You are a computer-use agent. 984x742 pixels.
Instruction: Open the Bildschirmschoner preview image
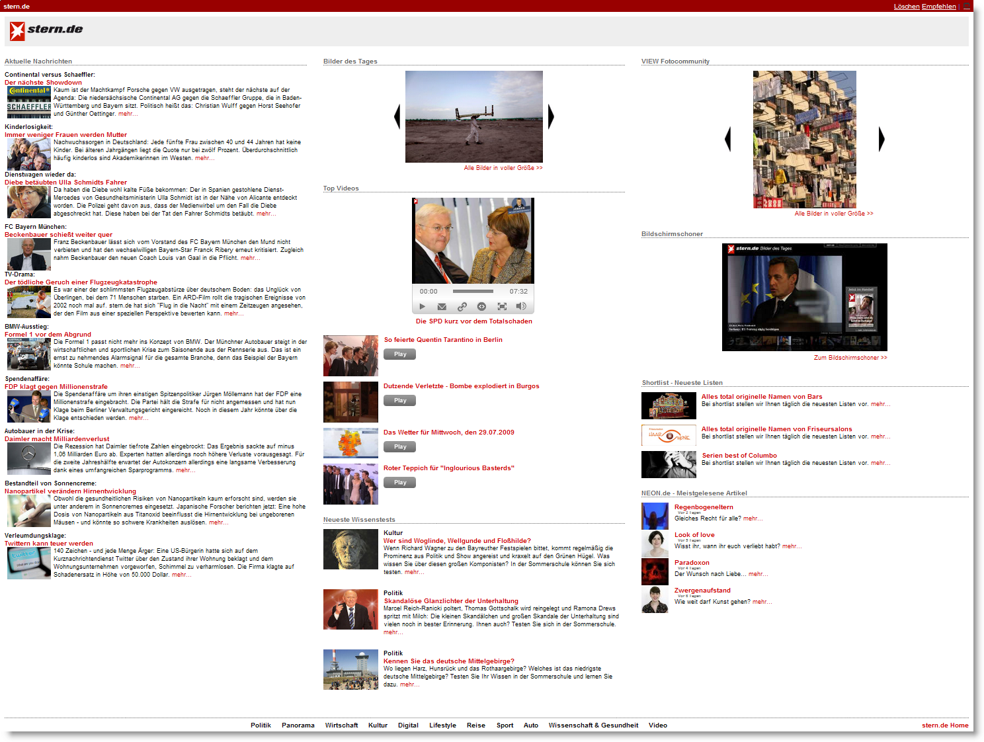pyautogui.click(x=805, y=297)
